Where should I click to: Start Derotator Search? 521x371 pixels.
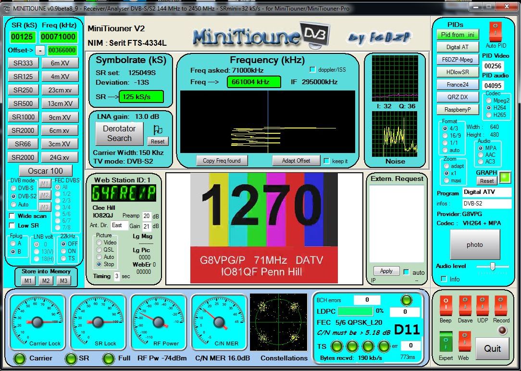pos(119,133)
